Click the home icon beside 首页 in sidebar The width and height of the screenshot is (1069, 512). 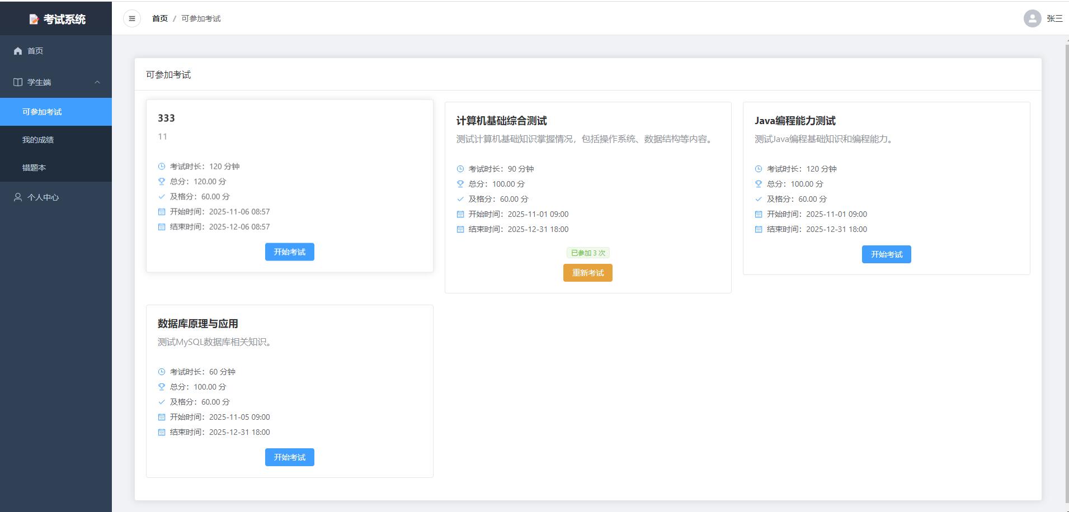click(18, 51)
